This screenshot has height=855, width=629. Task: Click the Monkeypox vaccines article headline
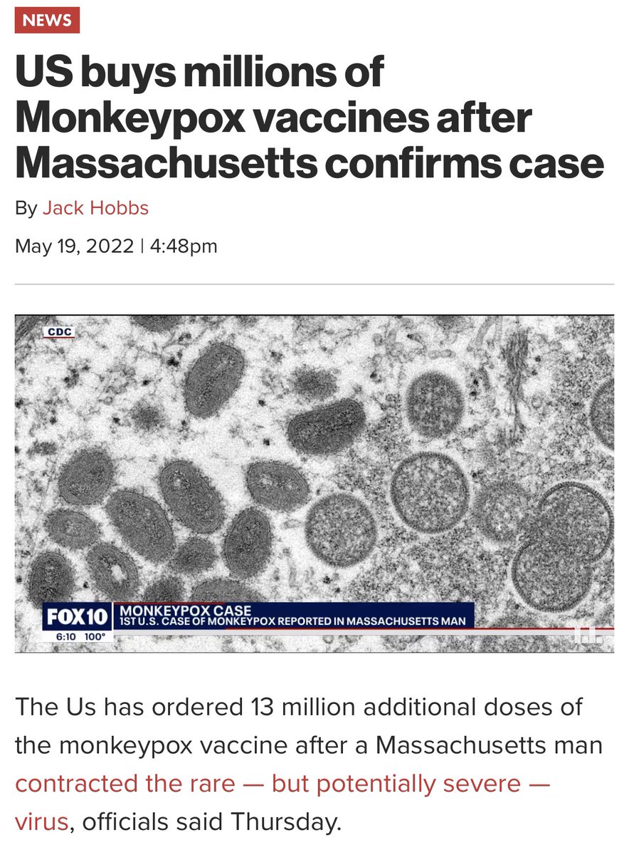coord(310,119)
